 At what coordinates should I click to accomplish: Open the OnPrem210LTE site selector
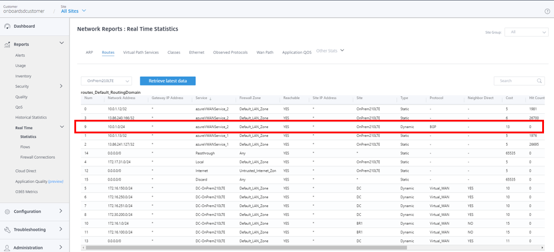click(106, 81)
